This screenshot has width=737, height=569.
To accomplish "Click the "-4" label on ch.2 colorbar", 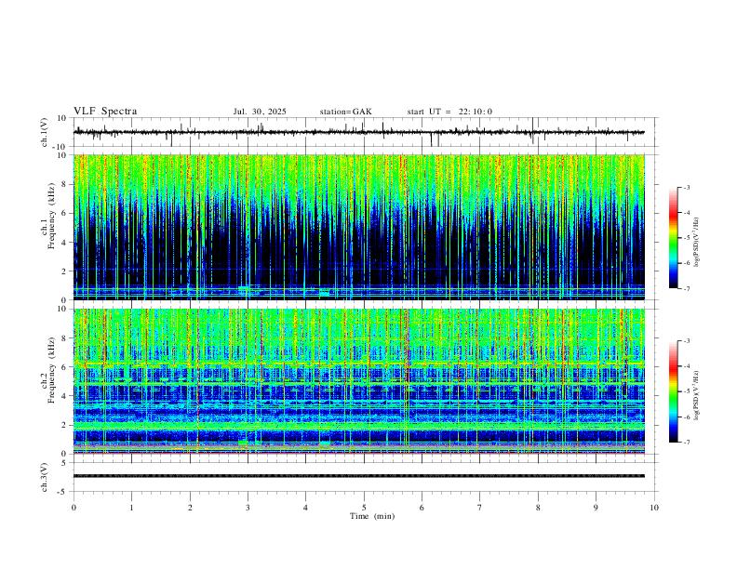I will (687, 366).
